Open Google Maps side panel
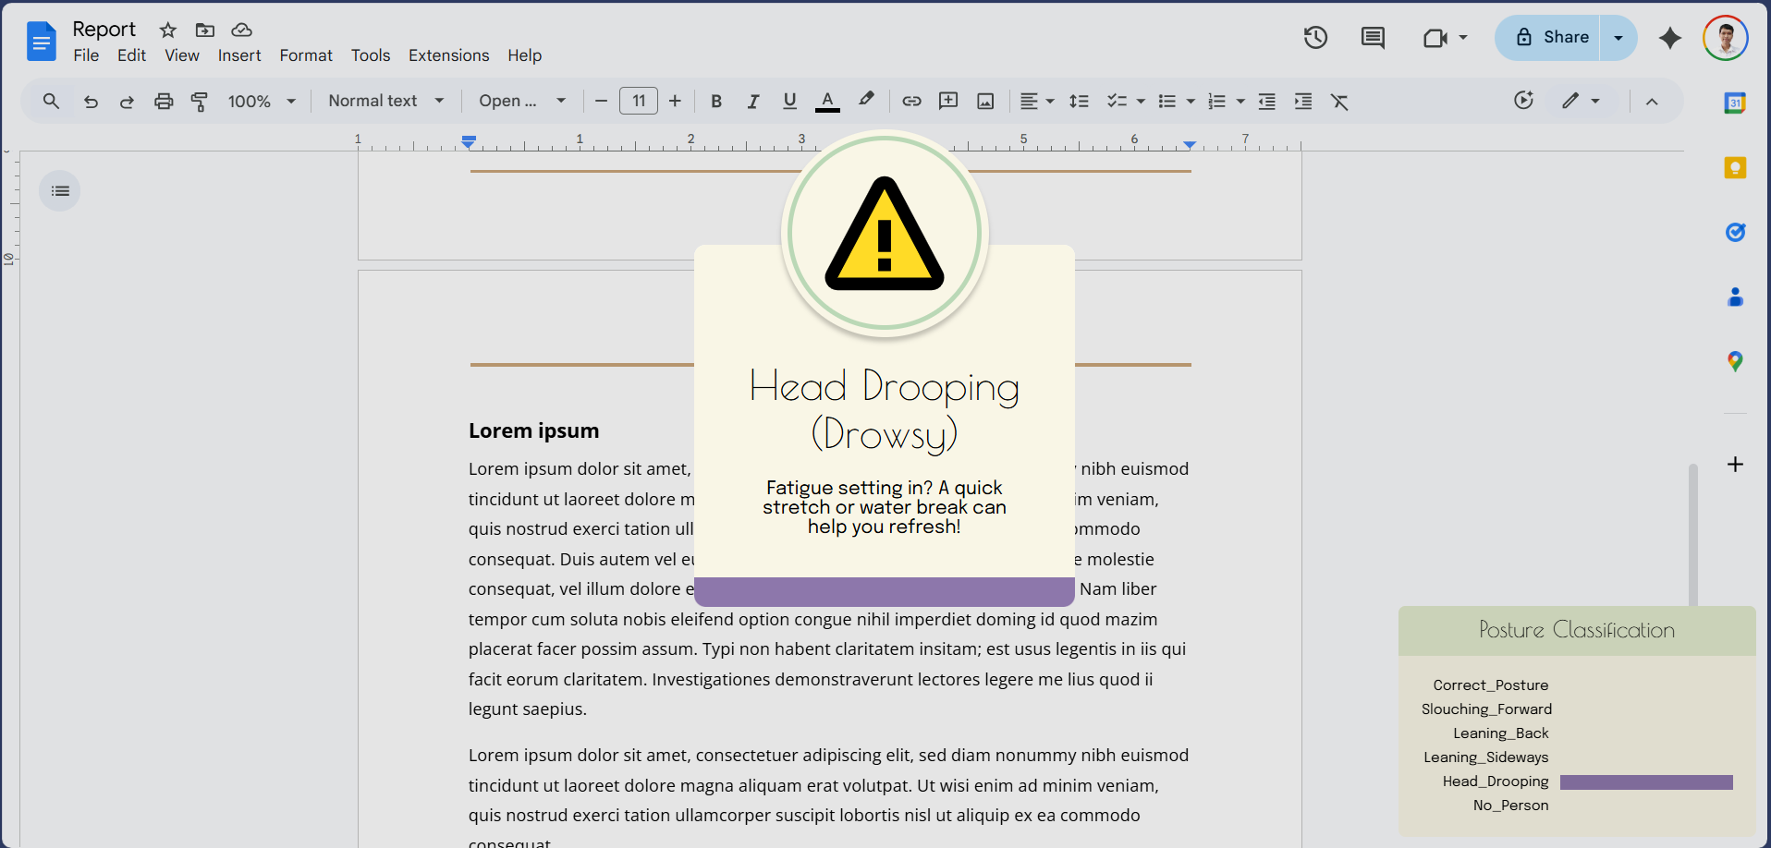The width and height of the screenshot is (1771, 848). click(1735, 361)
